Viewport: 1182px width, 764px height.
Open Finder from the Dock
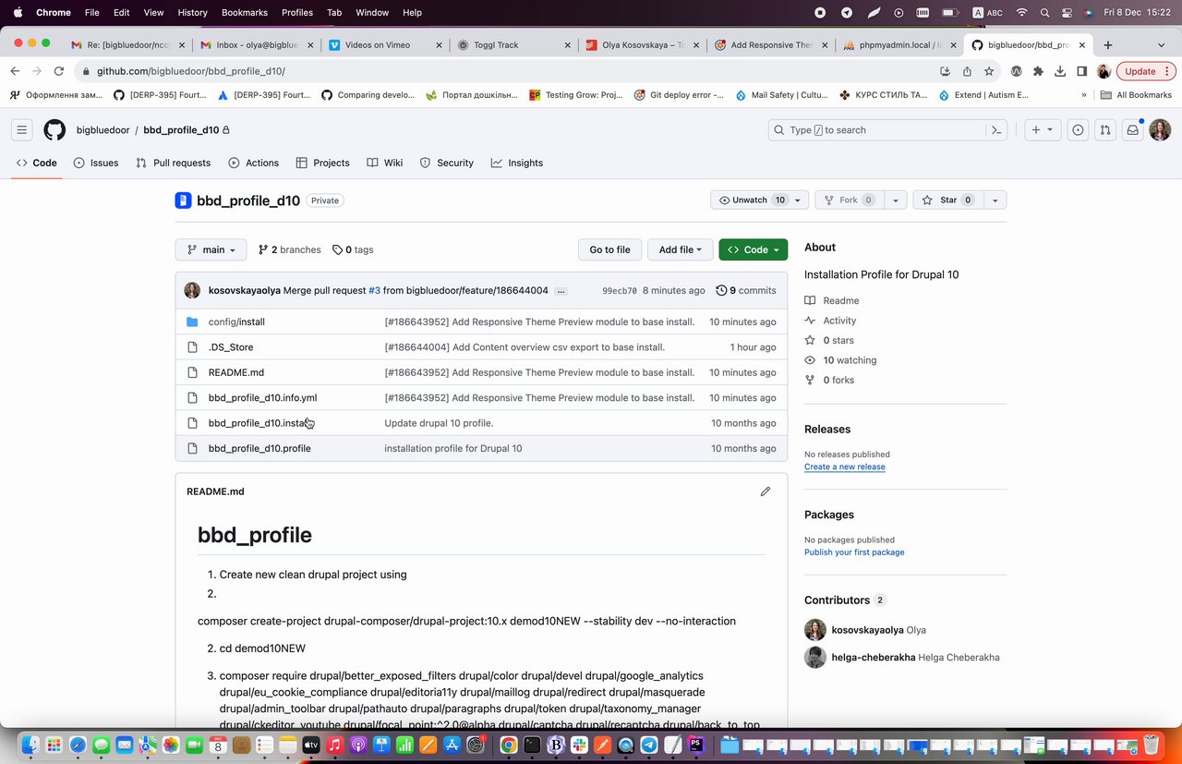(30, 745)
